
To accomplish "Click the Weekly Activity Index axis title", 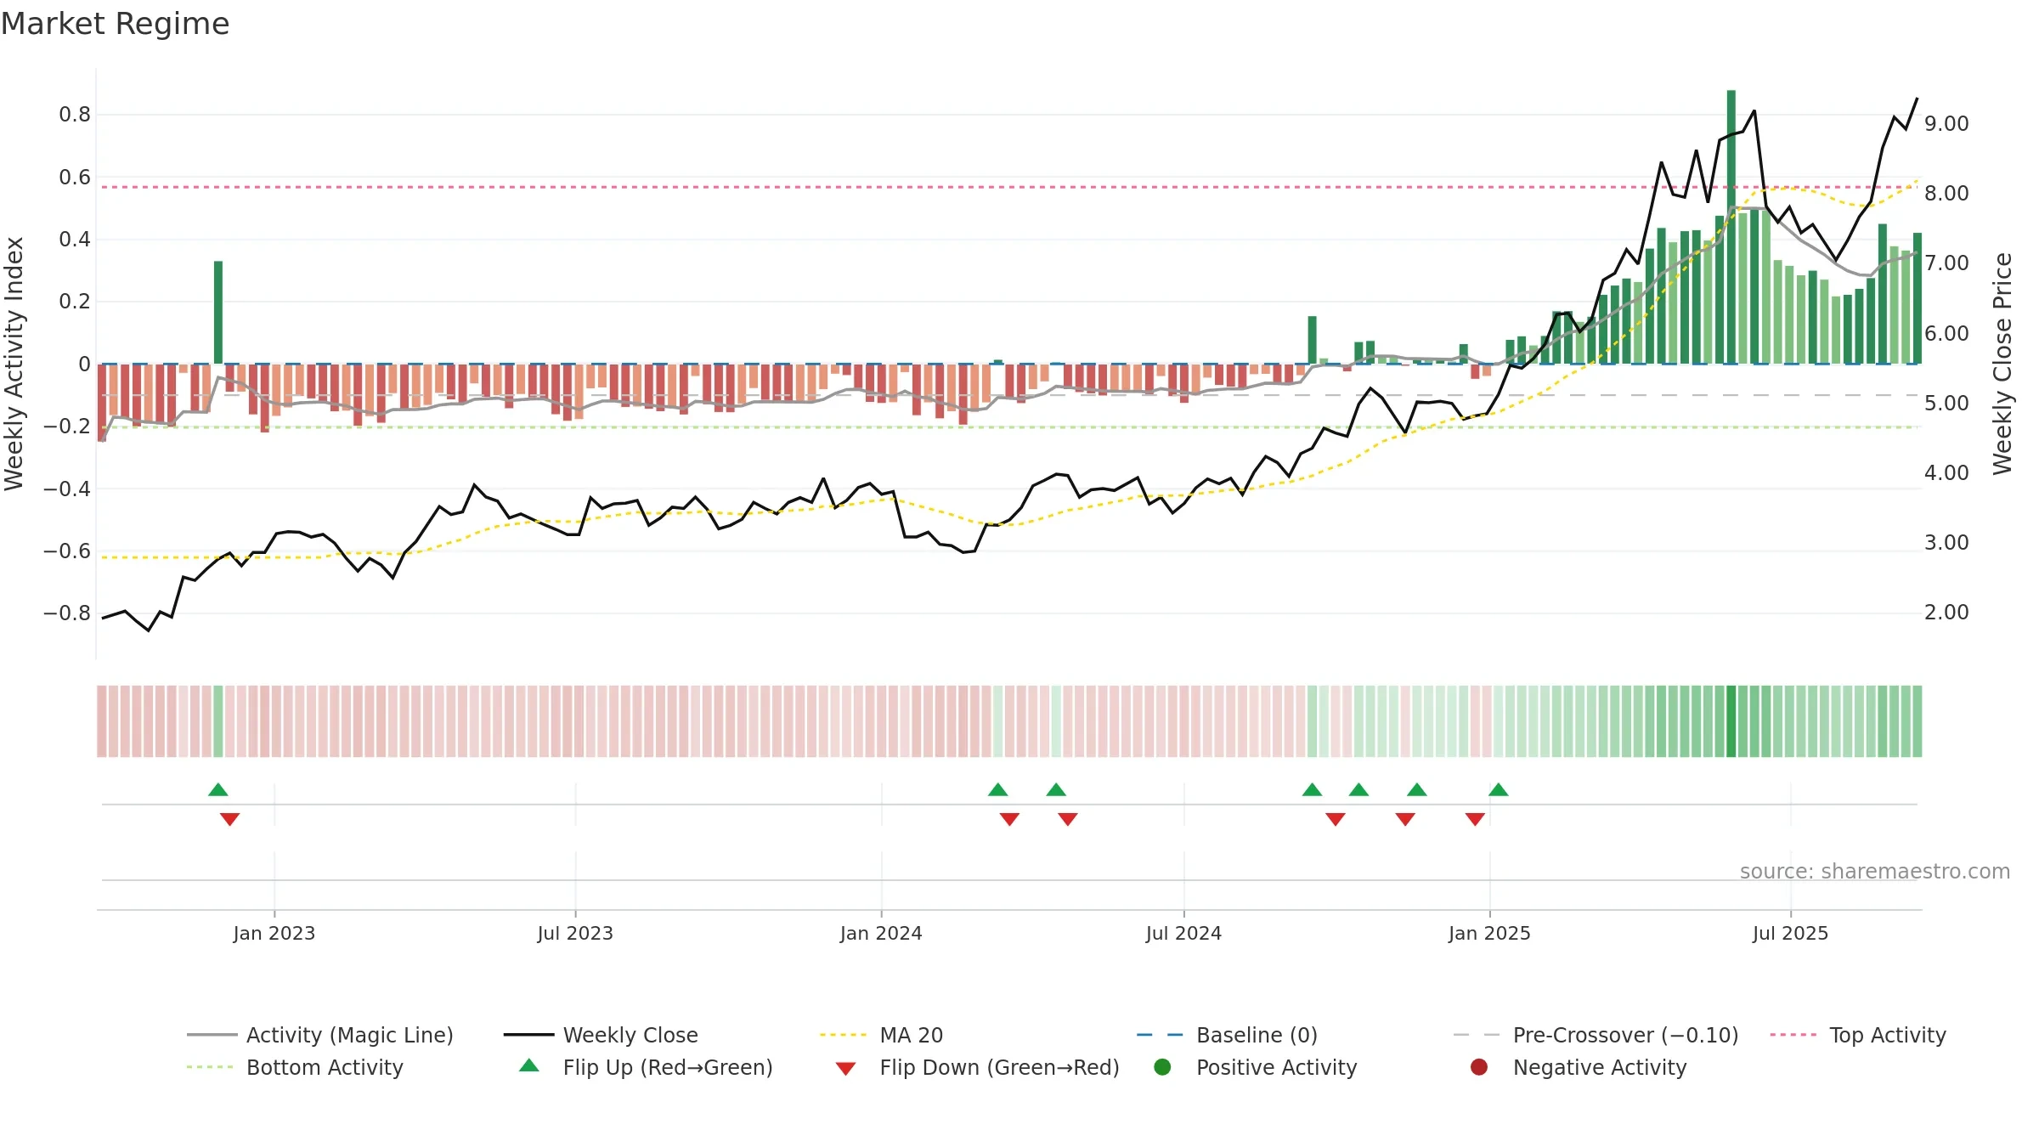I will click(14, 364).
